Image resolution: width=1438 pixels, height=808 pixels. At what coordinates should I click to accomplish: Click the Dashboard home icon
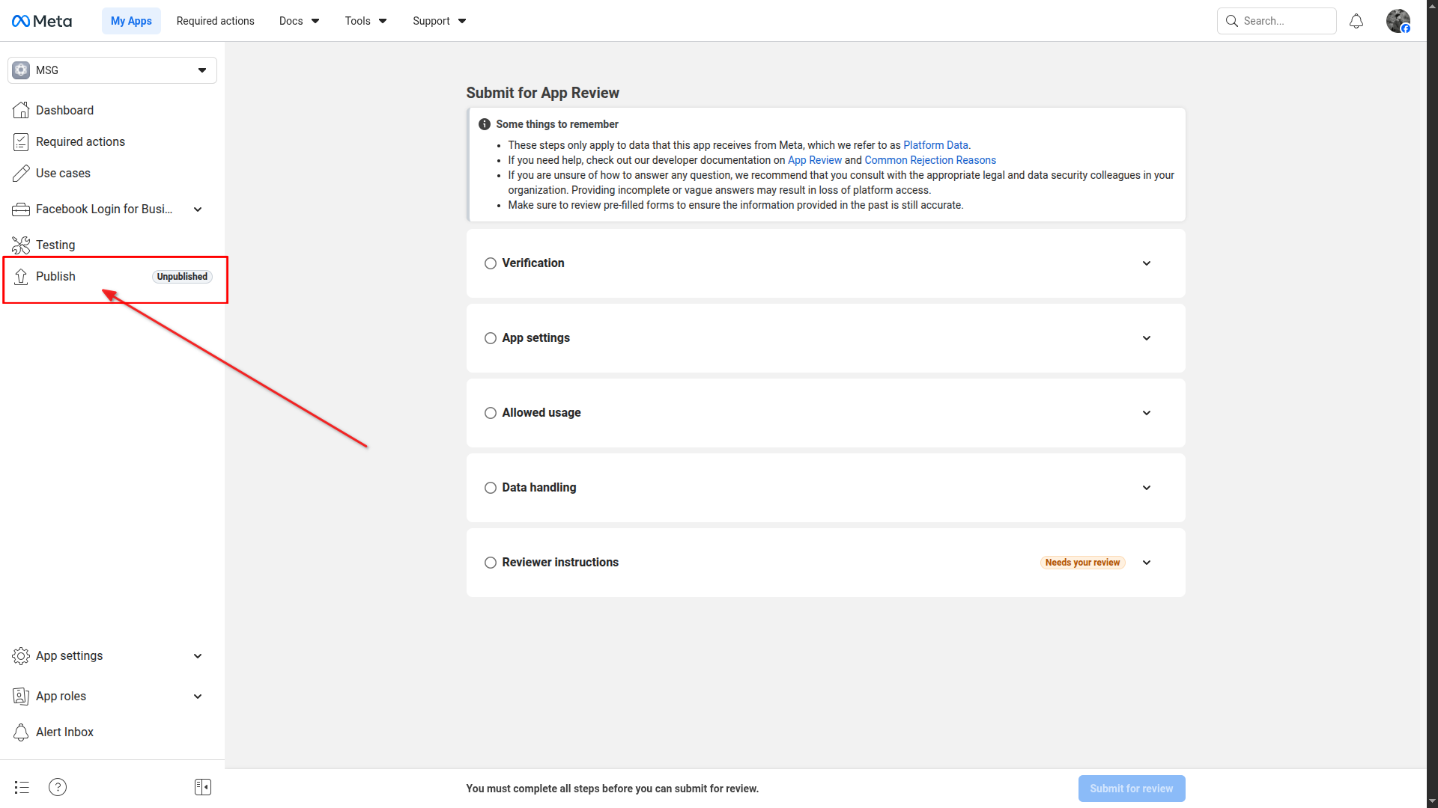[21, 111]
